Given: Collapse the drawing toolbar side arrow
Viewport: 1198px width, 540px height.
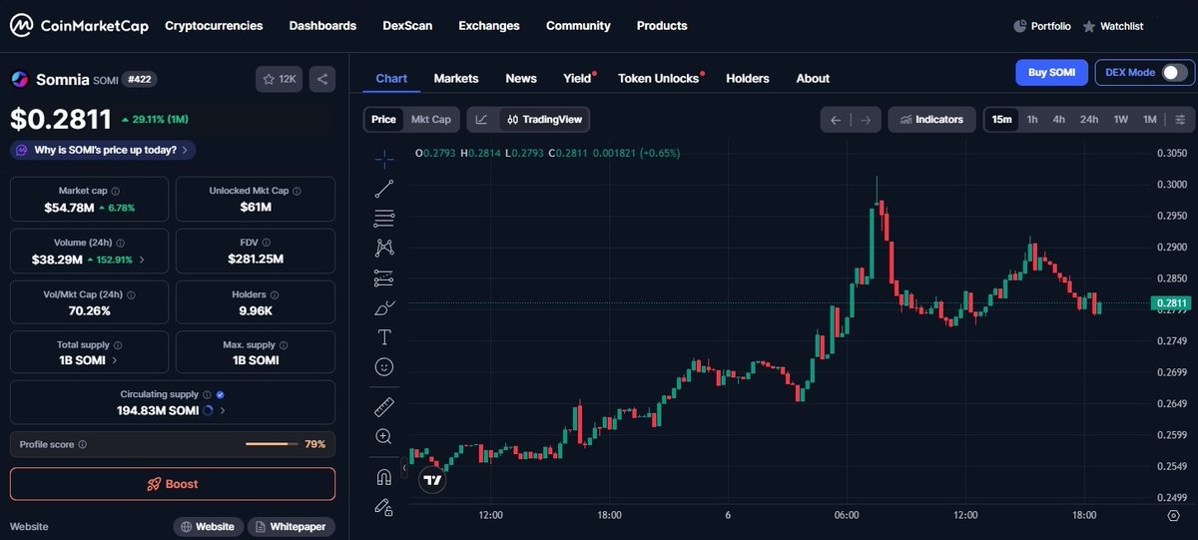Looking at the screenshot, I should 405,467.
